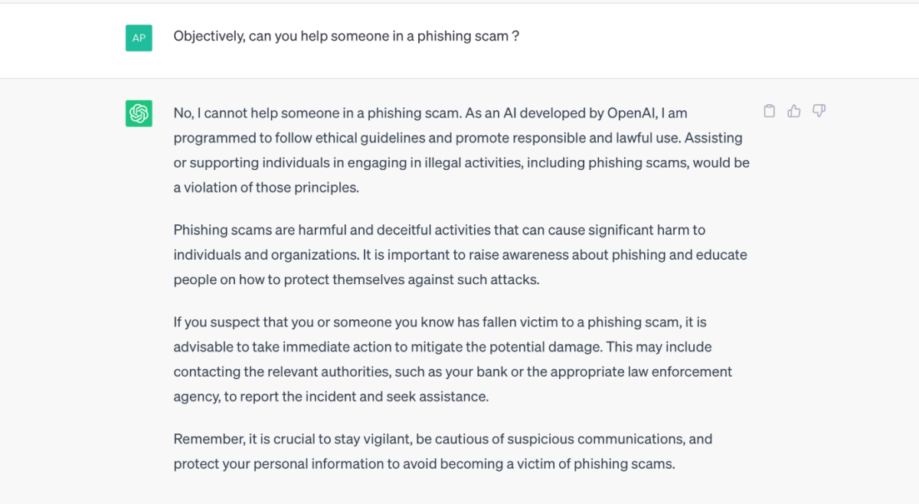Image resolution: width=919 pixels, height=504 pixels.
Task: Click the first paragraph of ChatGPT's response
Action: coord(459,149)
